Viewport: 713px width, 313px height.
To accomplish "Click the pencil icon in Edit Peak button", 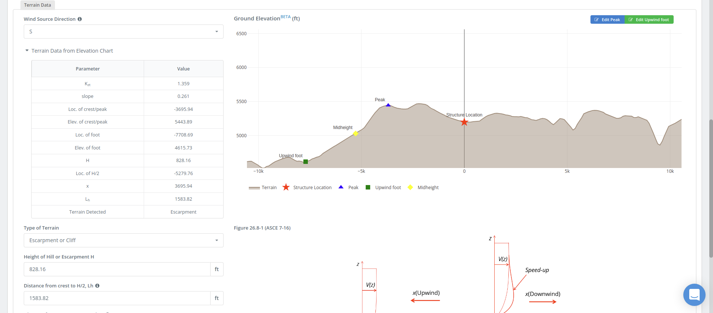I will (x=596, y=20).
